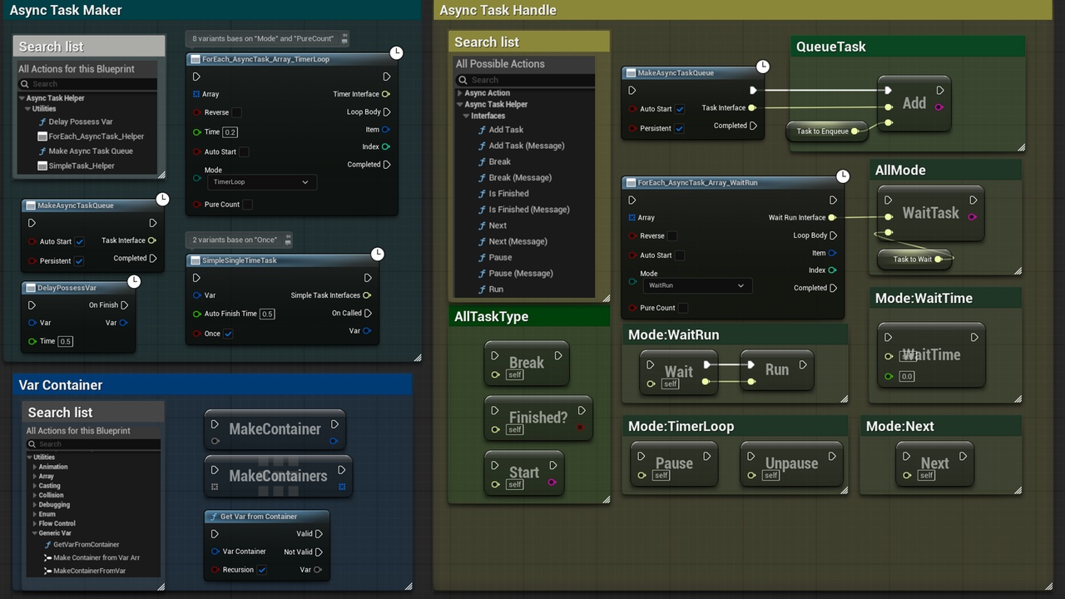This screenshot has width=1065, height=599.
Task: Click the clock icon on SimpleSingleTimeTask node
Action: point(378,253)
